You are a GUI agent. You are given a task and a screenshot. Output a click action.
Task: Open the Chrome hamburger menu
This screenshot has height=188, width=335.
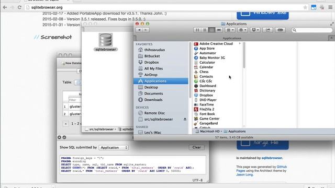point(330,7)
